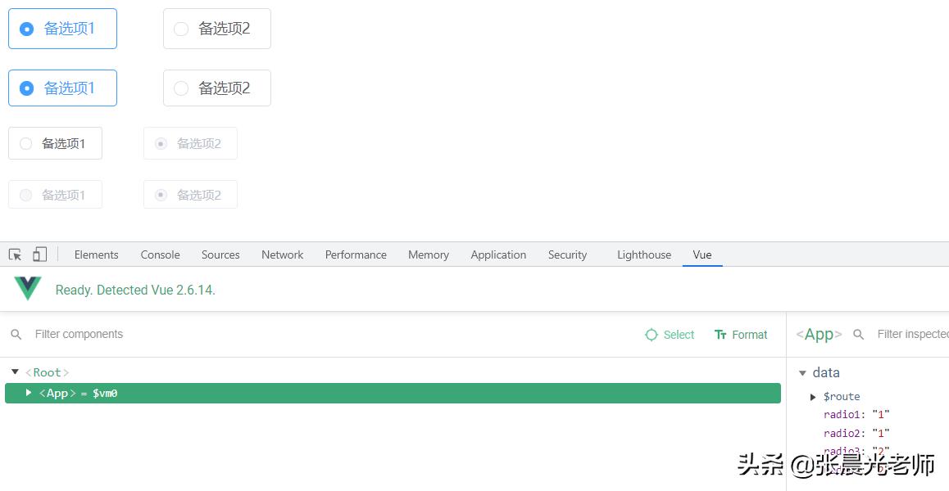
Task: Click the Vue logo icon
Action: [x=28, y=288]
